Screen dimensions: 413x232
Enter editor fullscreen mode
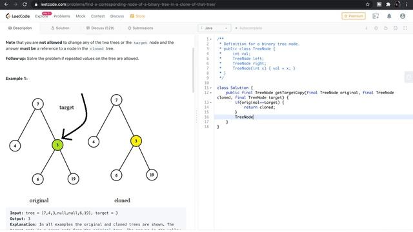[405, 28]
